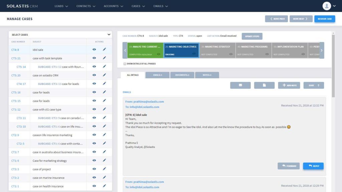This screenshot has width=342, height=192.
Task: Click the Add Note button
Action: point(289,85)
